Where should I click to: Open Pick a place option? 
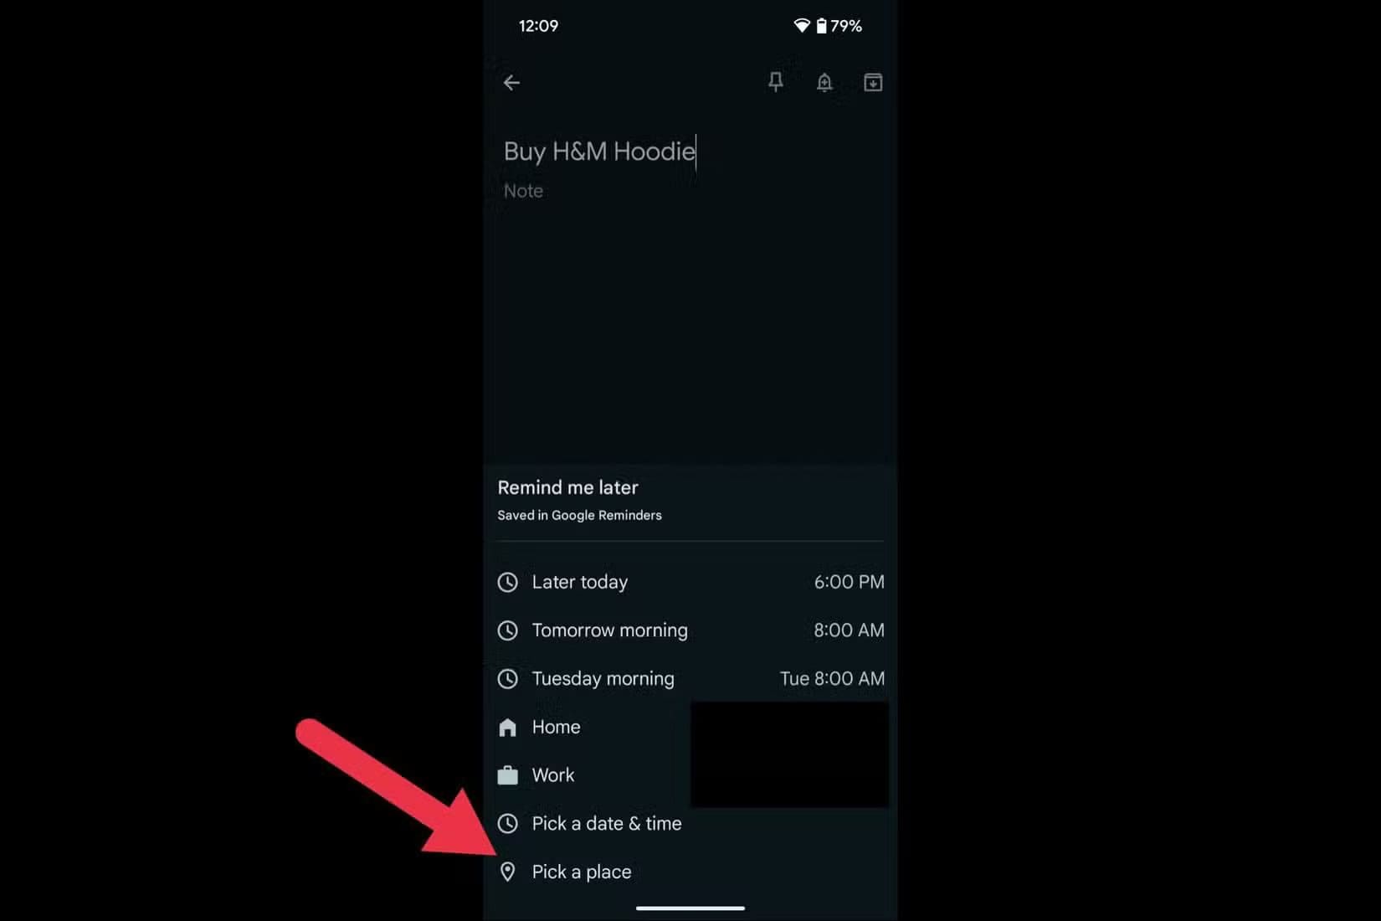coord(690,872)
